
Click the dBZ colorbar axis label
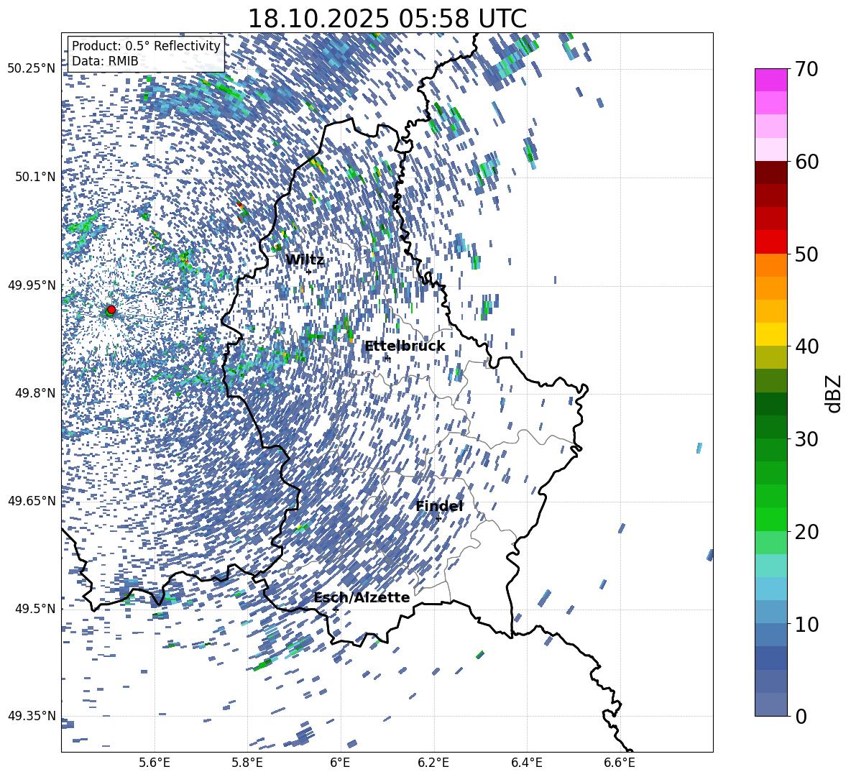[x=834, y=393]
